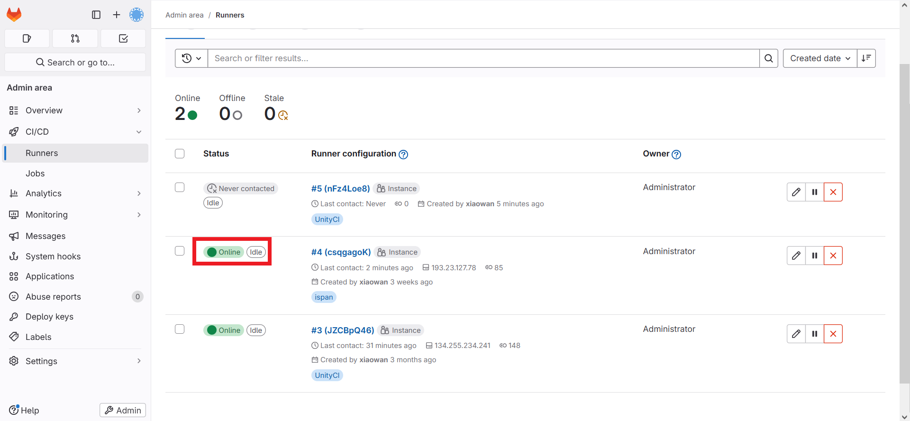Expand the Monitoring menu

[x=75, y=215]
